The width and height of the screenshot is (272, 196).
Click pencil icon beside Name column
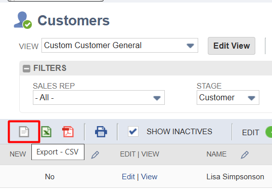pos(245,154)
